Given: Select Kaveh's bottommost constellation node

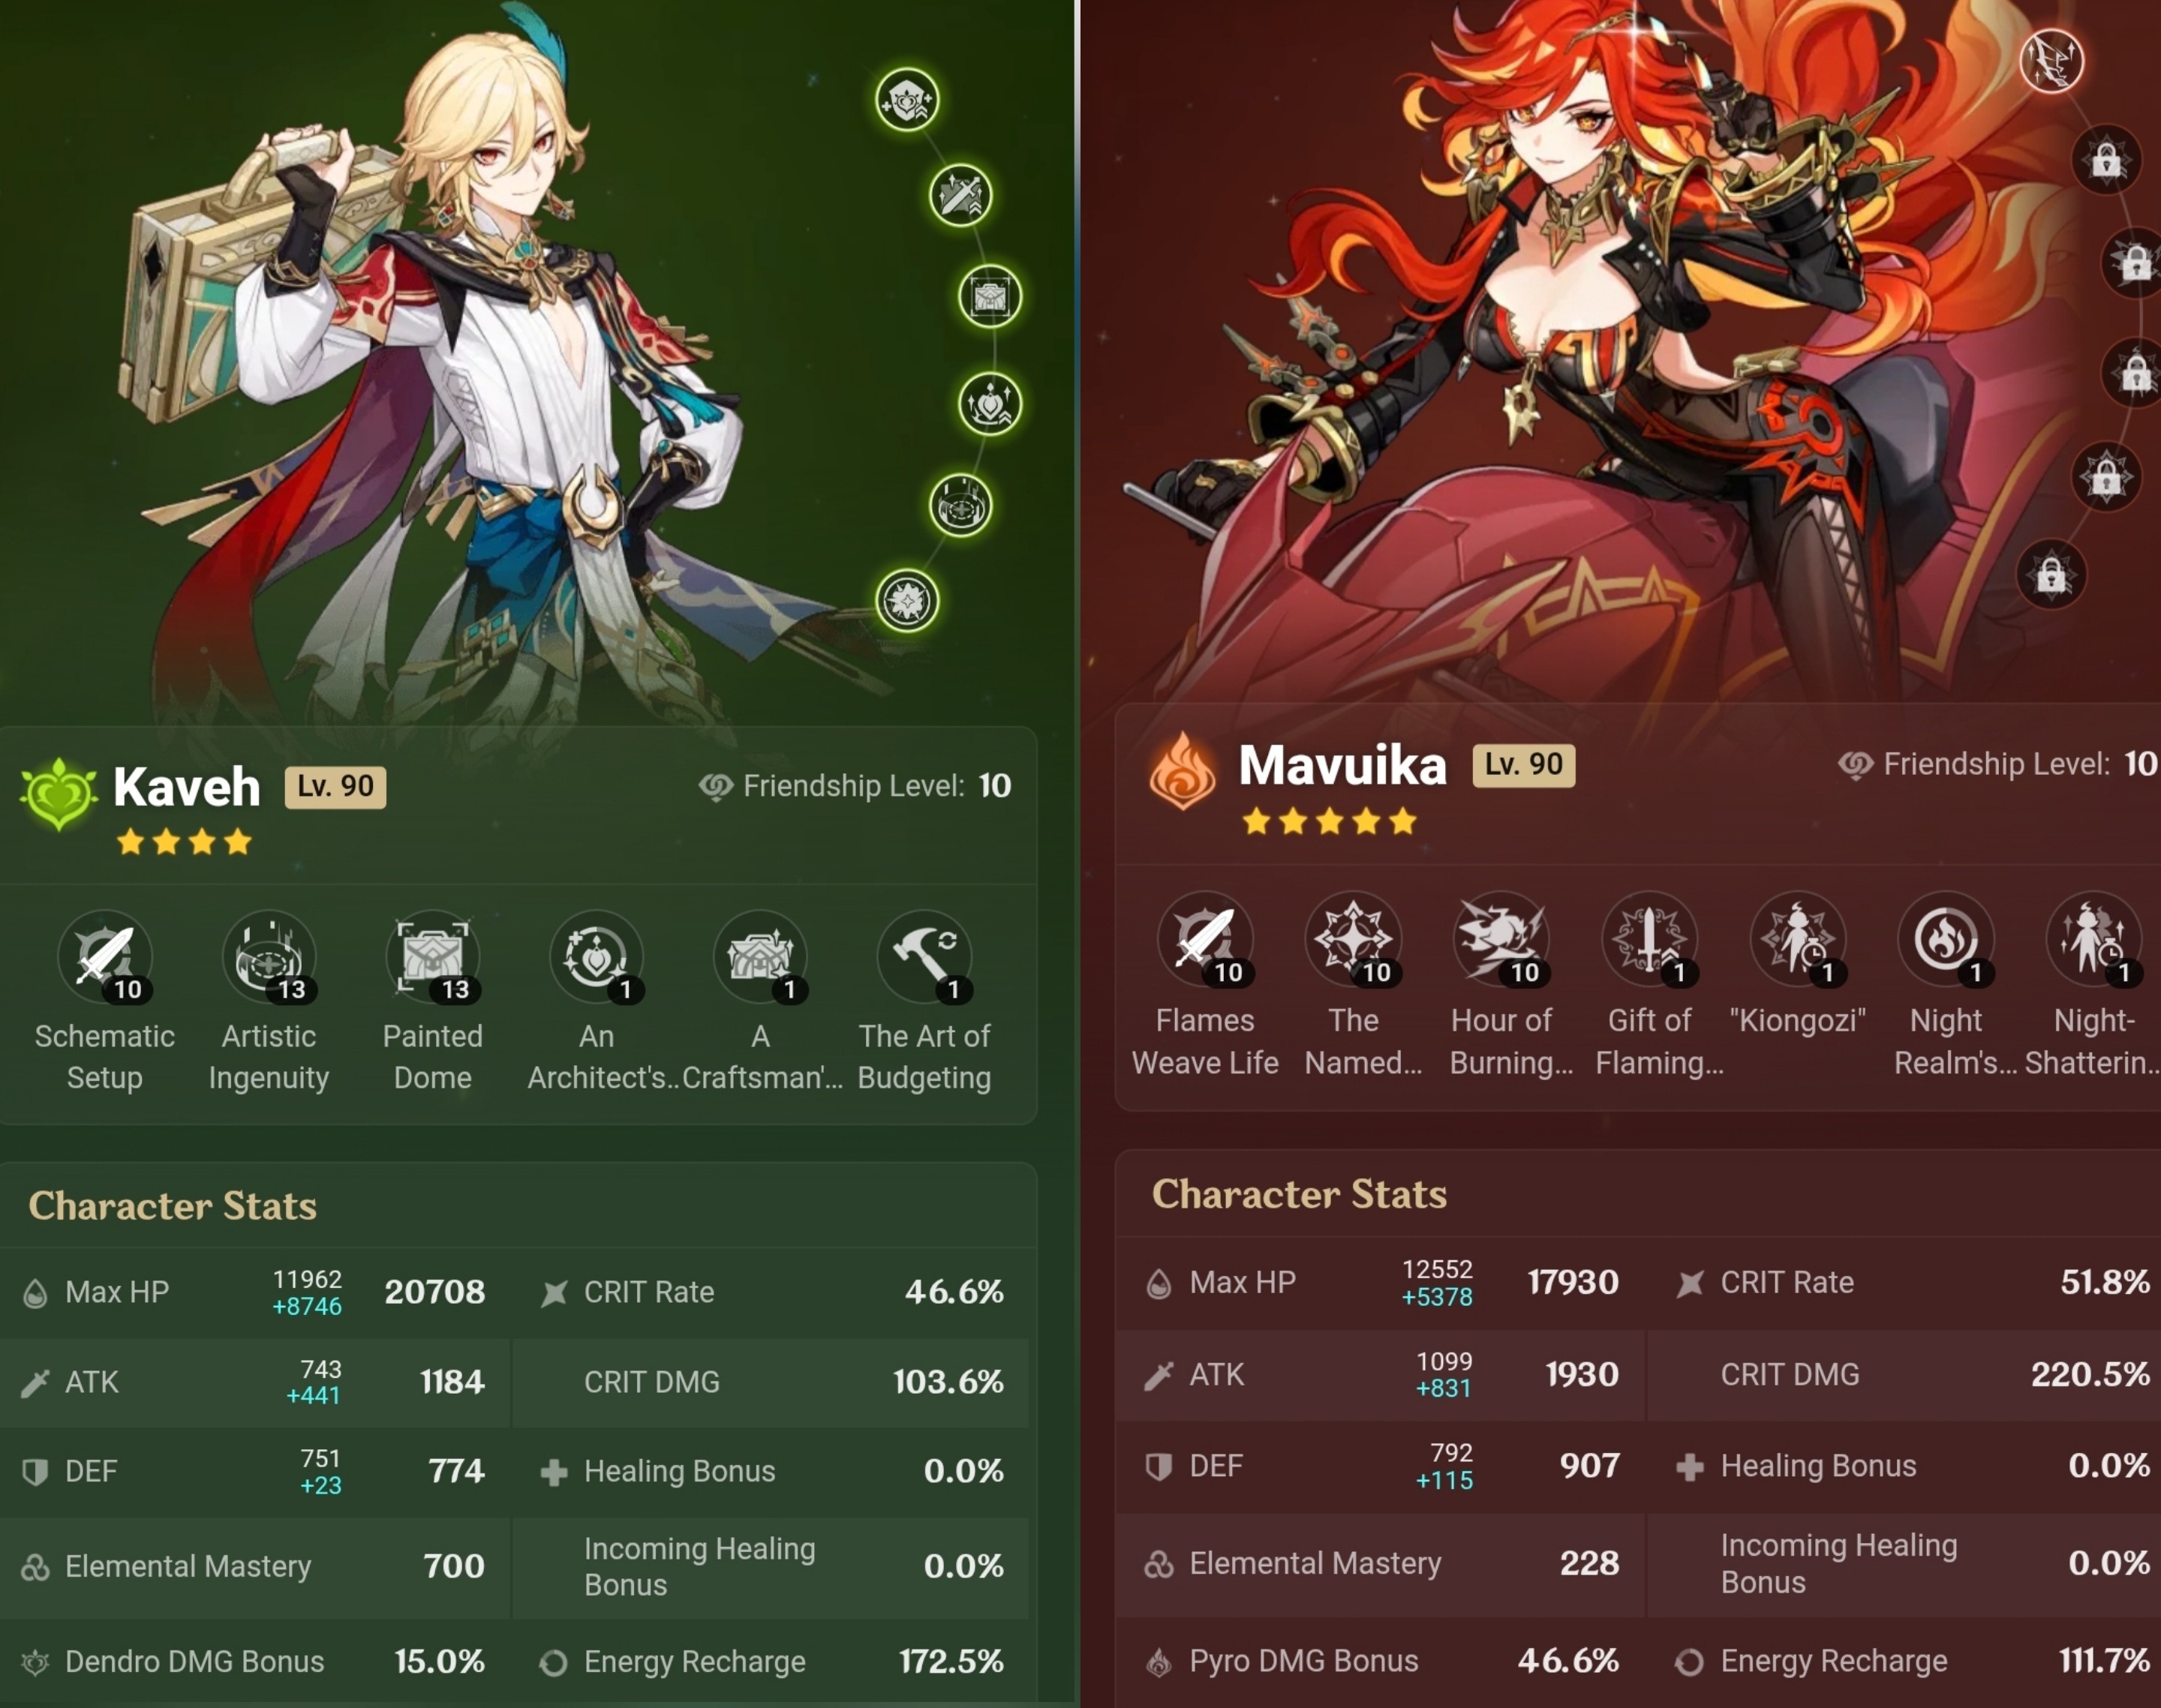Looking at the screenshot, I should click(x=907, y=601).
